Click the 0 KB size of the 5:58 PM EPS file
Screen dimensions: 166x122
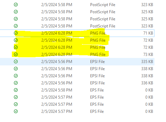pyautogui.click(x=149, y=90)
